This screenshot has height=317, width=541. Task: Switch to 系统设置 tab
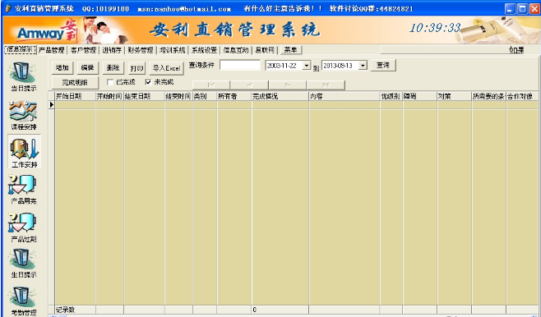click(204, 50)
